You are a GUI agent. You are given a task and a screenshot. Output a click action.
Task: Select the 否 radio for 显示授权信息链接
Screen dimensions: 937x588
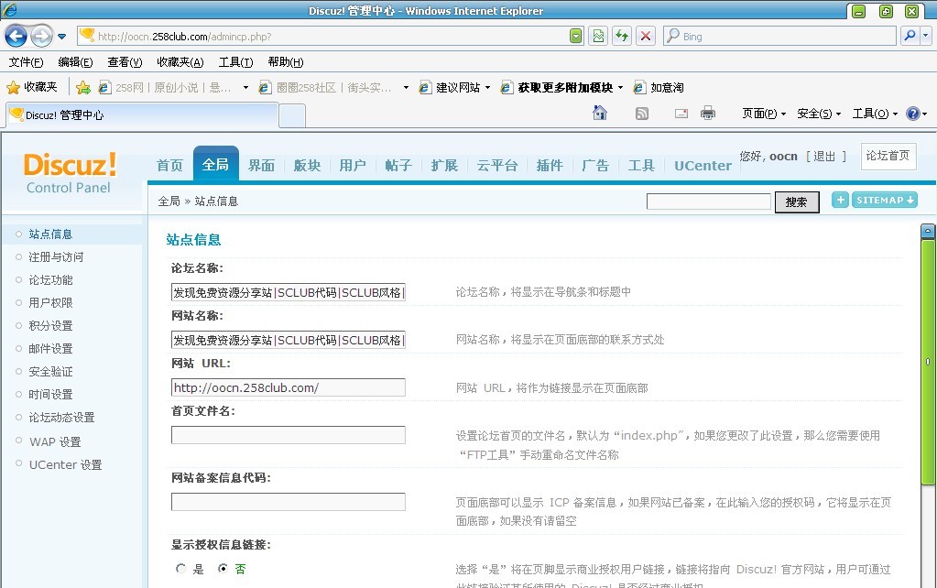[223, 568]
